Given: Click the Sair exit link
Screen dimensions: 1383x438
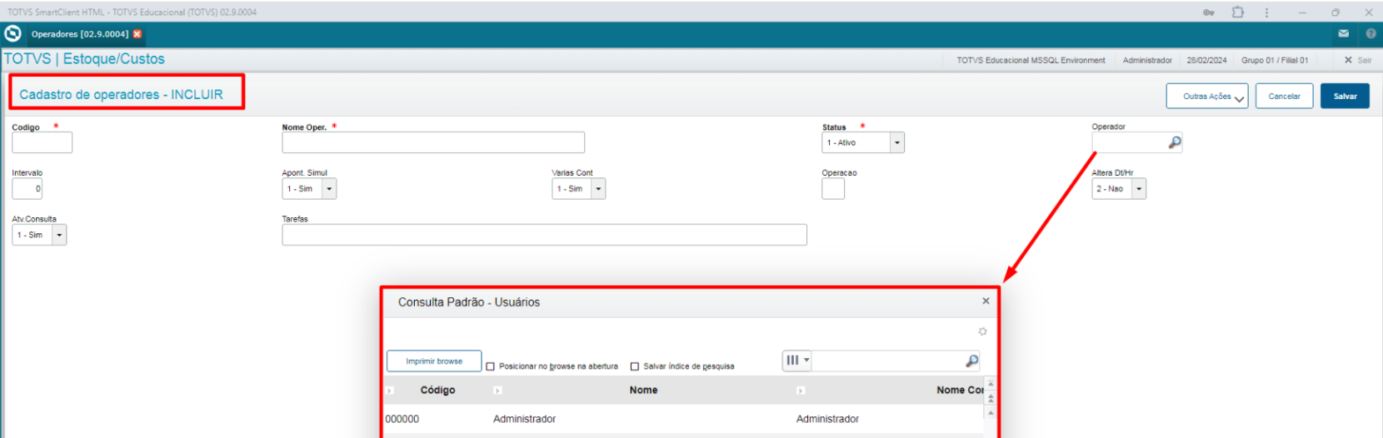Looking at the screenshot, I should coord(1358,60).
